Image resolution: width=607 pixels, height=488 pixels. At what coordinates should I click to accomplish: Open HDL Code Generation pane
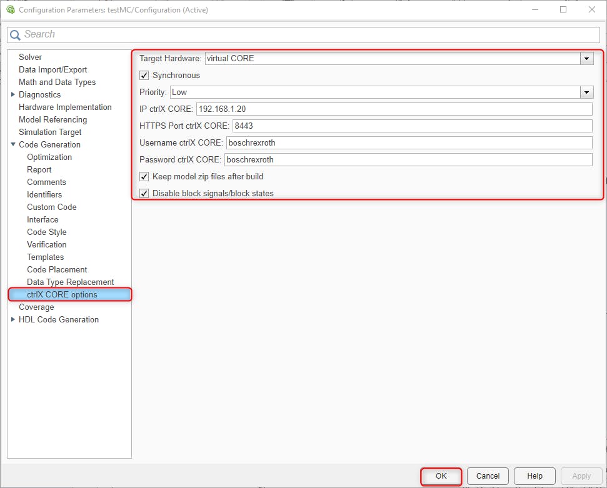click(59, 319)
